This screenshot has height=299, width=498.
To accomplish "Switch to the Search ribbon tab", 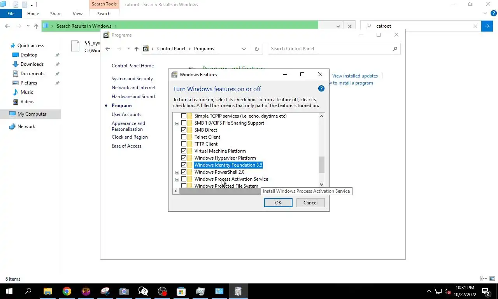I will point(104,14).
